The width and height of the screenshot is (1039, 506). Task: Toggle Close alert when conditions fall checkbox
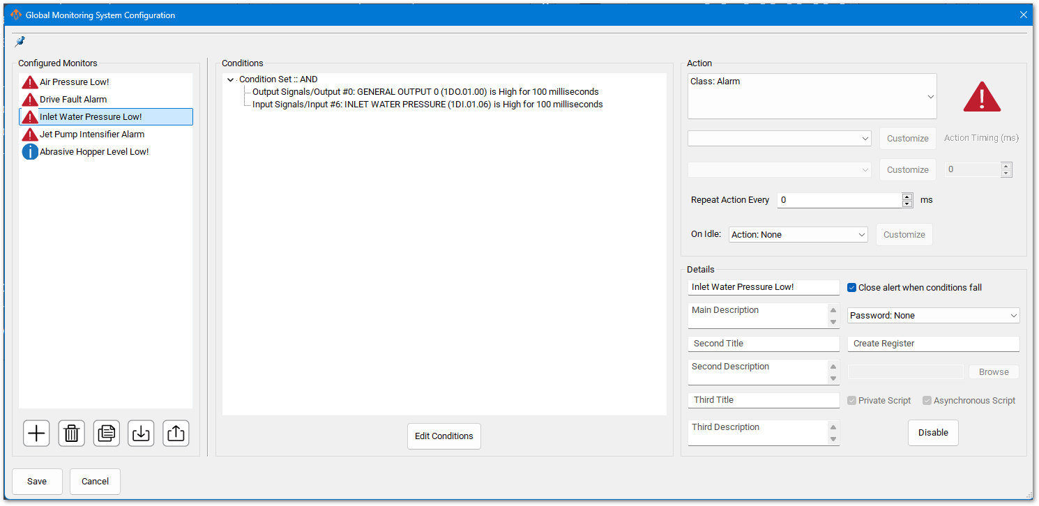click(x=851, y=288)
